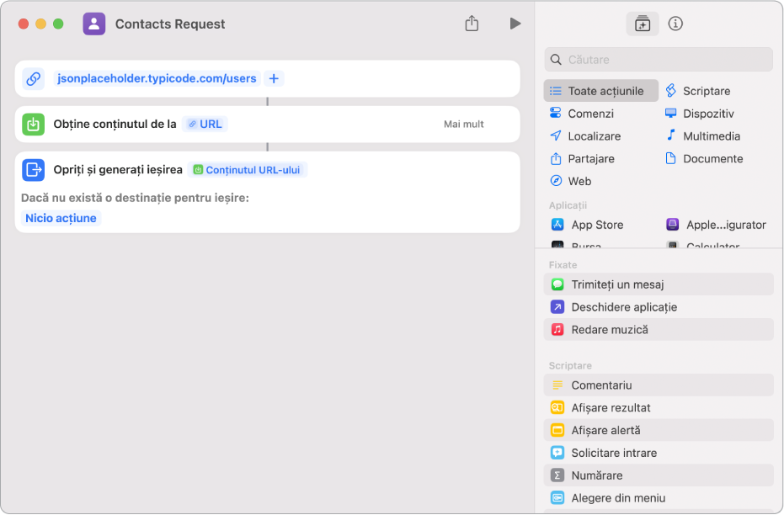Screen dimensions: 784x515
Task: Open Documente category
Action: coord(704,158)
